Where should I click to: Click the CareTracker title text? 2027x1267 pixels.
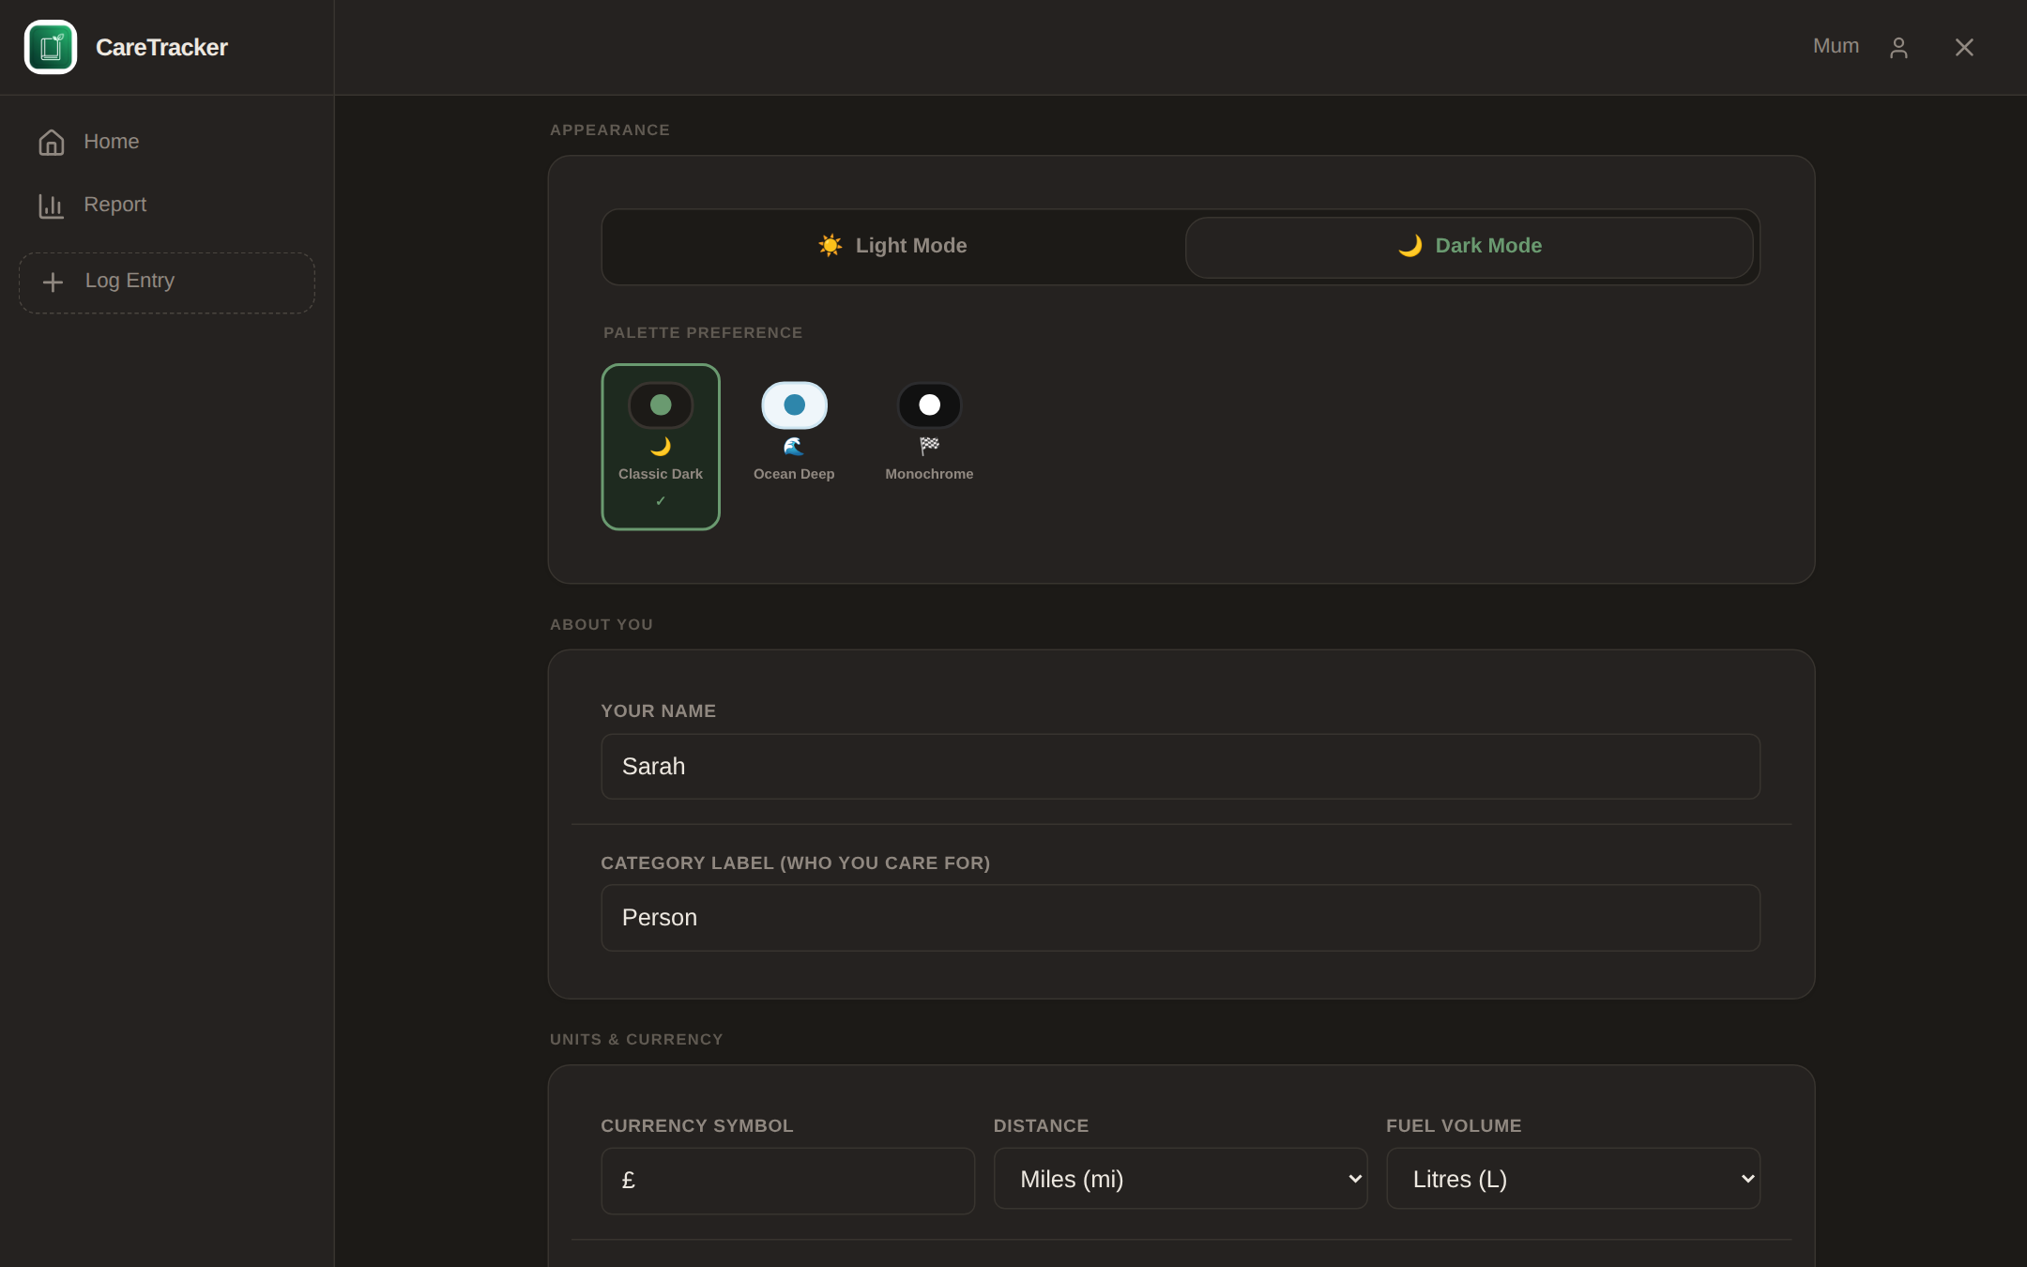pos(161,48)
